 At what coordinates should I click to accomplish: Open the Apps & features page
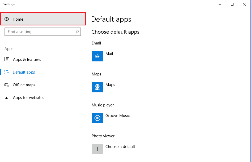coord(27,60)
